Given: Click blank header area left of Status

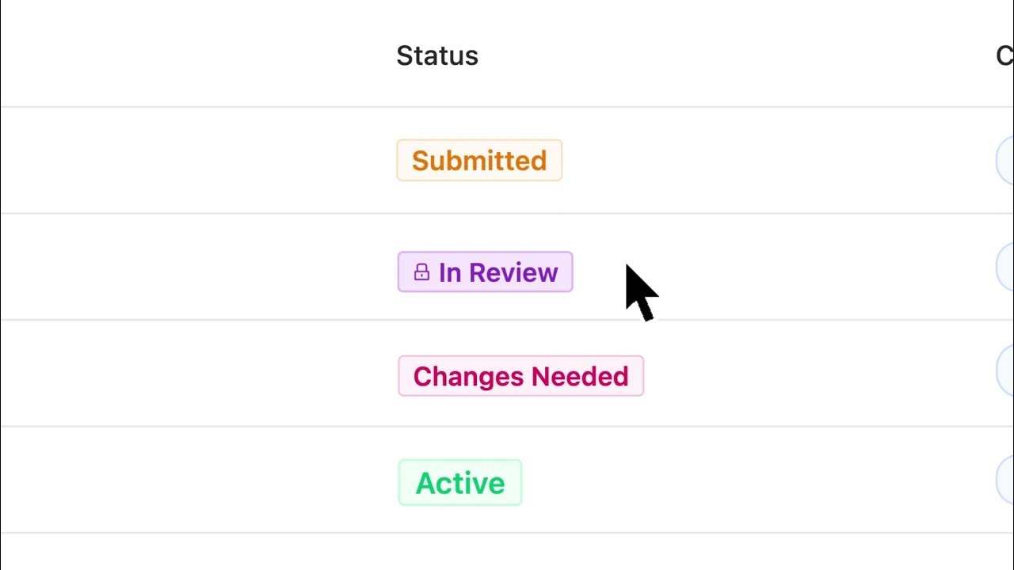Looking at the screenshot, I should pyautogui.click(x=198, y=55).
